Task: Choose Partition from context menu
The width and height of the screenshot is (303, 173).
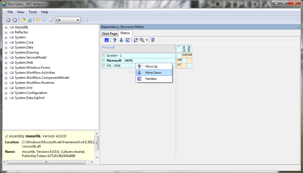Action: click(x=154, y=79)
